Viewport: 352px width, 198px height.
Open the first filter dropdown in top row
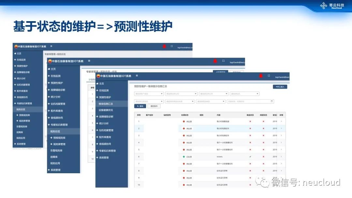point(149,94)
